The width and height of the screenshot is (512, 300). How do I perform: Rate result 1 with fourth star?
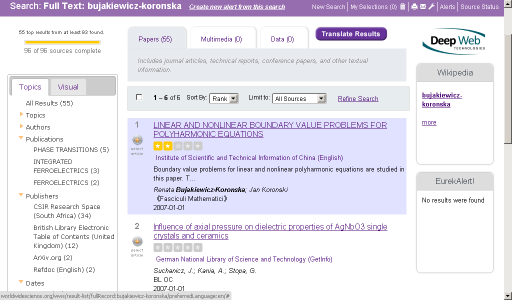(188, 146)
